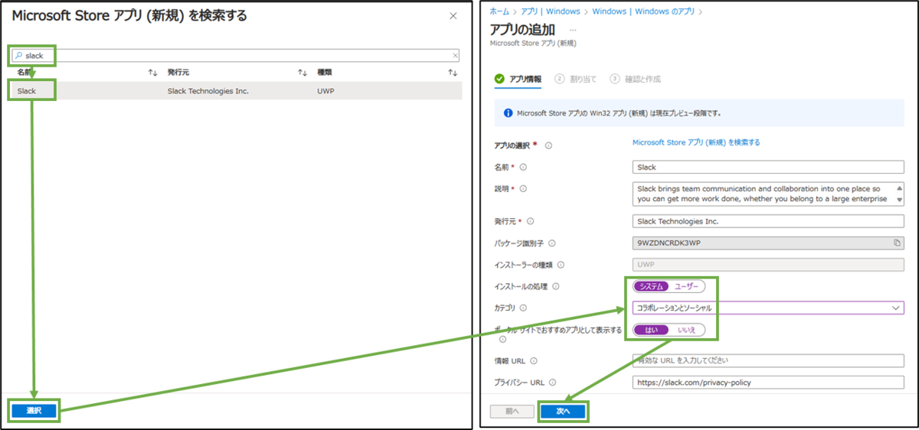Click UWP type cell in results
Viewport: 919px width, 430px height.
325,91
